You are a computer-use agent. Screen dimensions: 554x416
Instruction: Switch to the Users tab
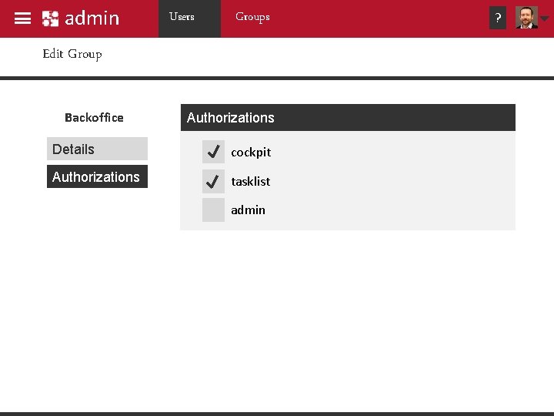pos(189,18)
